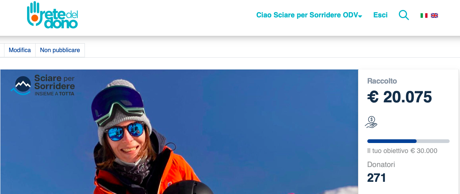Log out via the Esci link
The height and width of the screenshot is (194, 460).
[380, 15]
